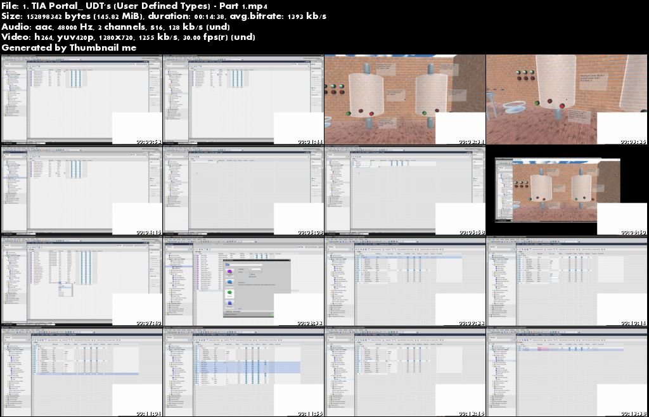This screenshot has width=649, height=417.
Task: Select the thumbnail with small windowed tank view on black
Action: coord(566,190)
